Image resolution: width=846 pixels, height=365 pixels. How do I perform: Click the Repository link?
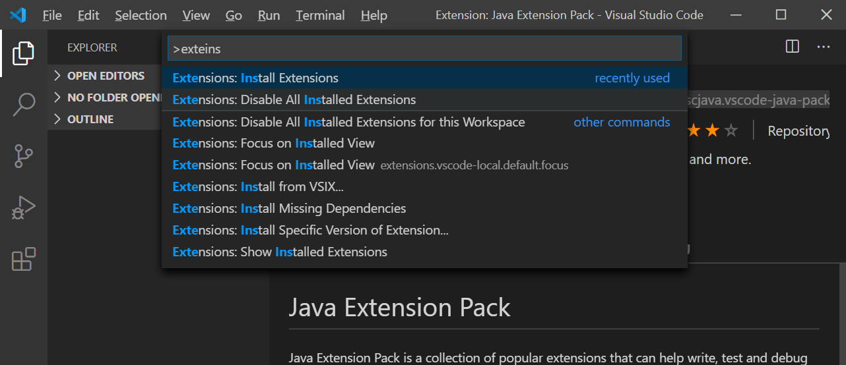point(798,131)
